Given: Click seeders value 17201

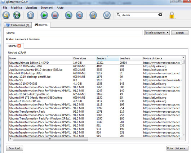Looking at the screenshot, I should tap(100, 63).
